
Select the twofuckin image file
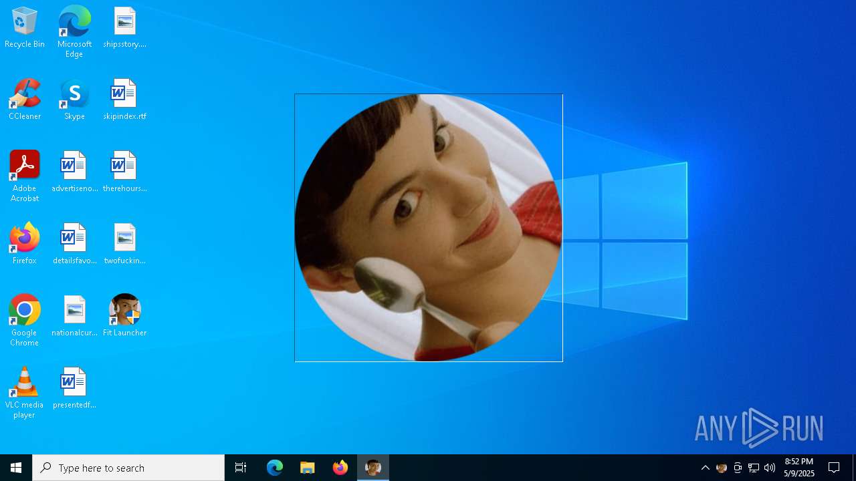click(x=124, y=245)
